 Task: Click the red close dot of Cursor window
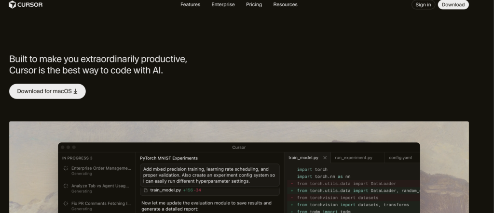63,147
